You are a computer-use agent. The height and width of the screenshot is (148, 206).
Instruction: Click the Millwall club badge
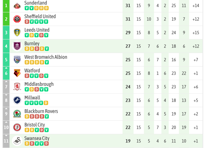tap(17, 100)
